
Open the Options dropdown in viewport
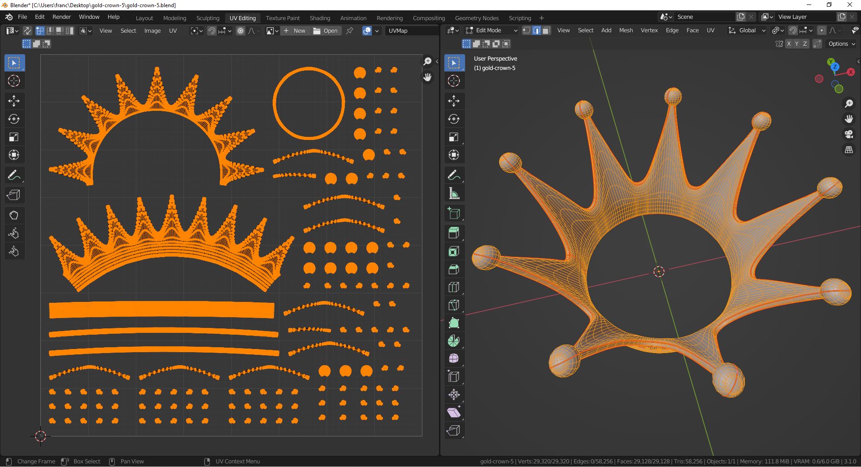tap(842, 44)
